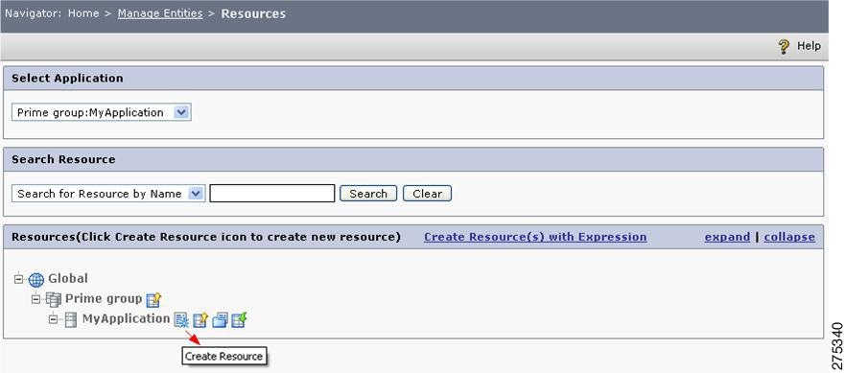The height and width of the screenshot is (373, 845).
Task: Click the pencil-table icon beside Prime group
Action: pyautogui.click(x=154, y=300)
